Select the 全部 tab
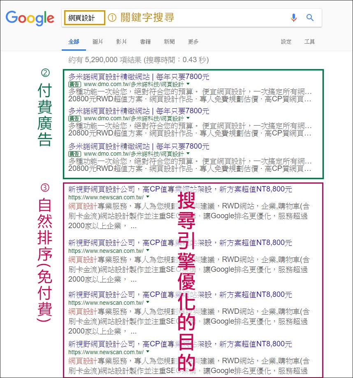Viewport: 353px width, 378px height. pos(74,42)
